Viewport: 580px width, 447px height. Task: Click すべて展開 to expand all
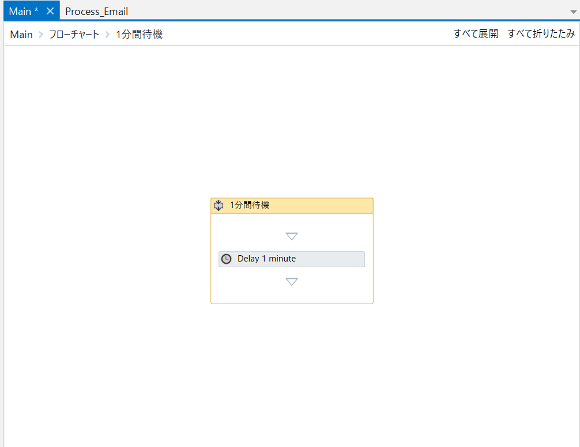(x=476, y=33)
